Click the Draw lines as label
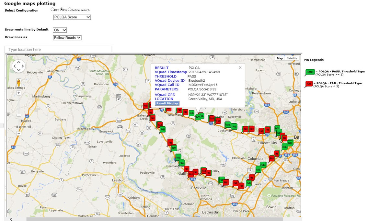The height and width of the screenshot is (221, 368). pos(16,37)
